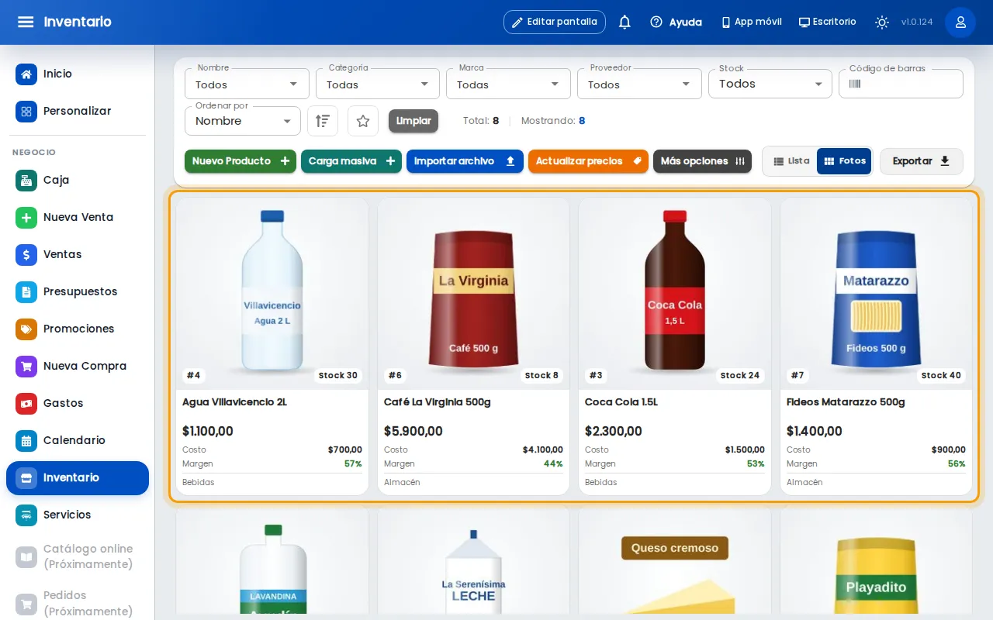Click the sort direction icon
993x620 pixels.
(x=323, y=121)
